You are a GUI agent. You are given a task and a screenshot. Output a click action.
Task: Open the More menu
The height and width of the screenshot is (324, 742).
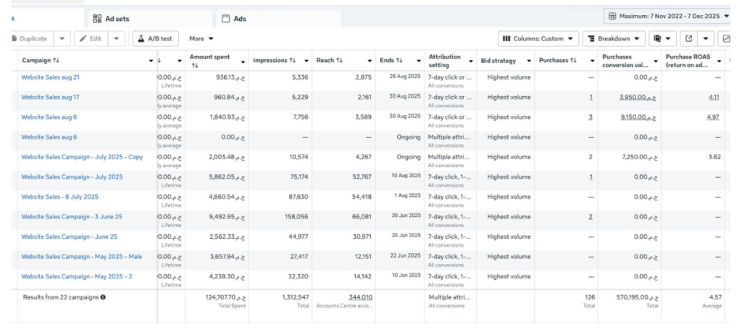(x=201, y=38)
